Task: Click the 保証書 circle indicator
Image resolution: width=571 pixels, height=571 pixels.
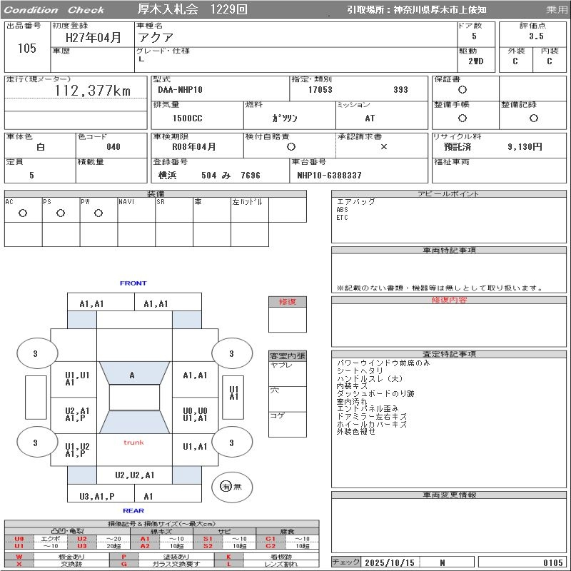Action: pyautogui.click(x=463, y=90)
